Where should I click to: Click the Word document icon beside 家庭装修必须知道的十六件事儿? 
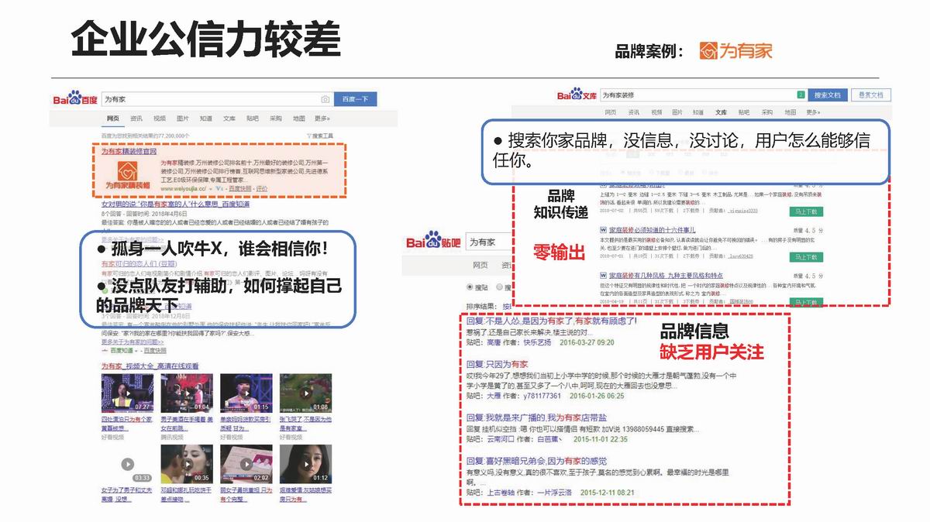click(603, 230)
